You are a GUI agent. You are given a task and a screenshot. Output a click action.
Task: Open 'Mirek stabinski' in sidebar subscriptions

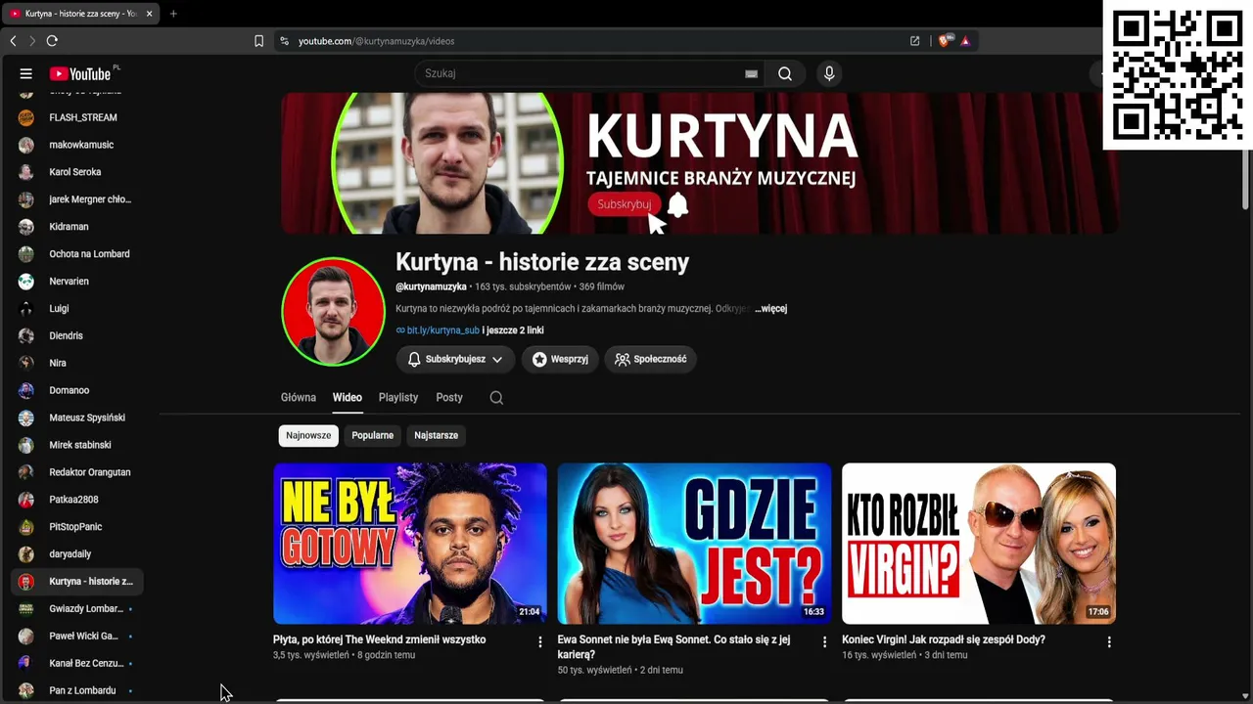(x=77, y=445)
